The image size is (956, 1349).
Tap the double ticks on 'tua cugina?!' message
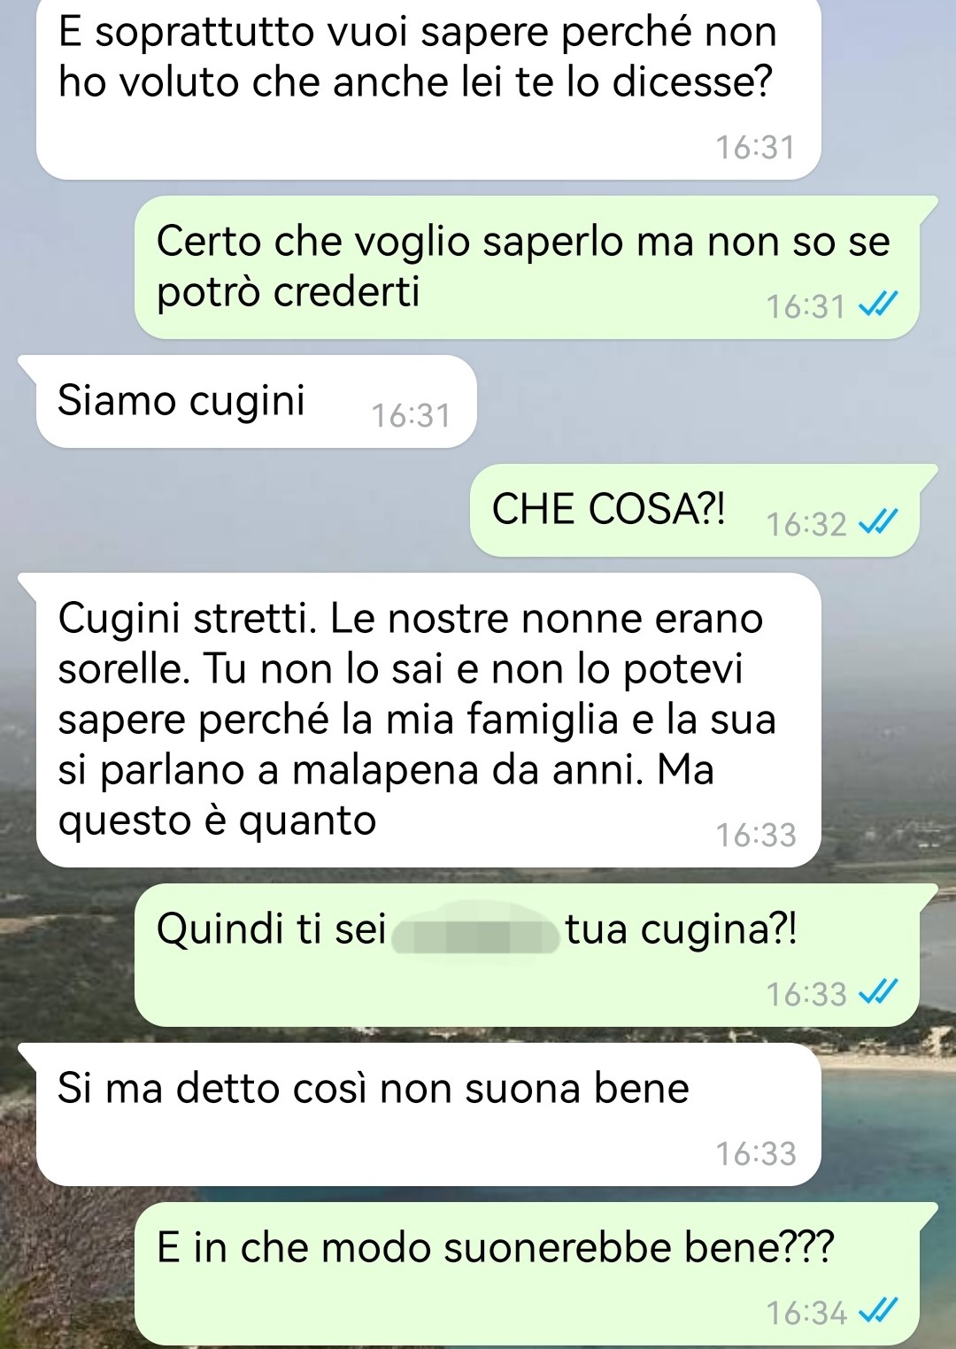[878, 993]
